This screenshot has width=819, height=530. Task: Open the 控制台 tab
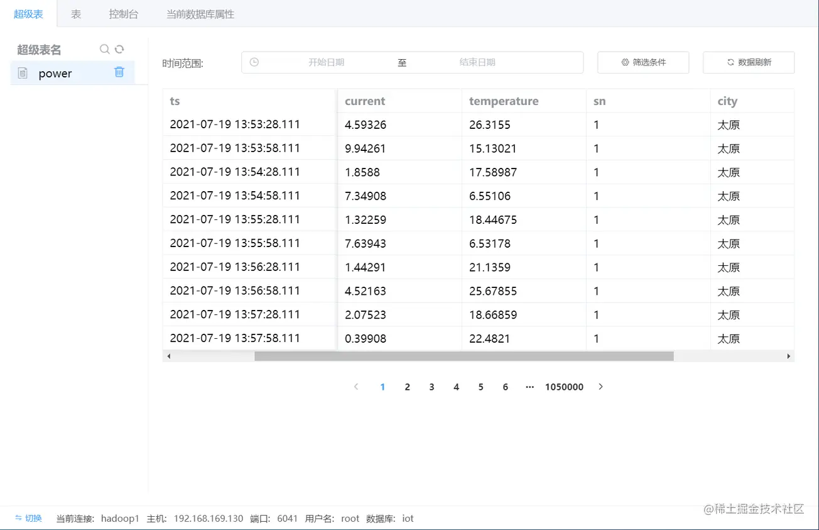[x=123, y=14]
